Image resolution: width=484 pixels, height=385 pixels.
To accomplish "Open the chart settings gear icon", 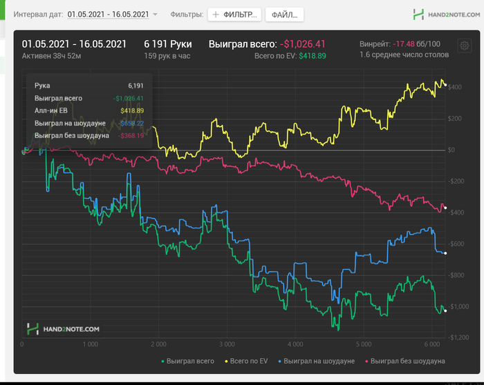I will click(x=464, y=46).
